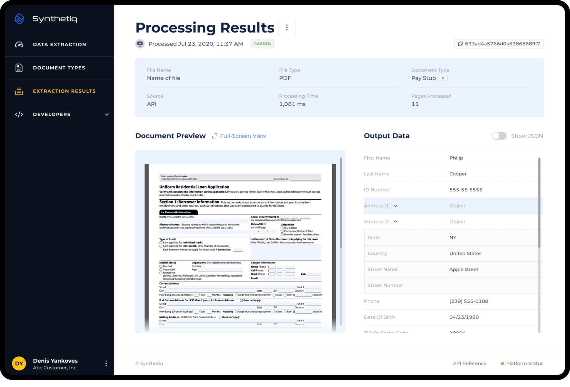Open three-dot menu beside Processing Results

coord(287,28)
